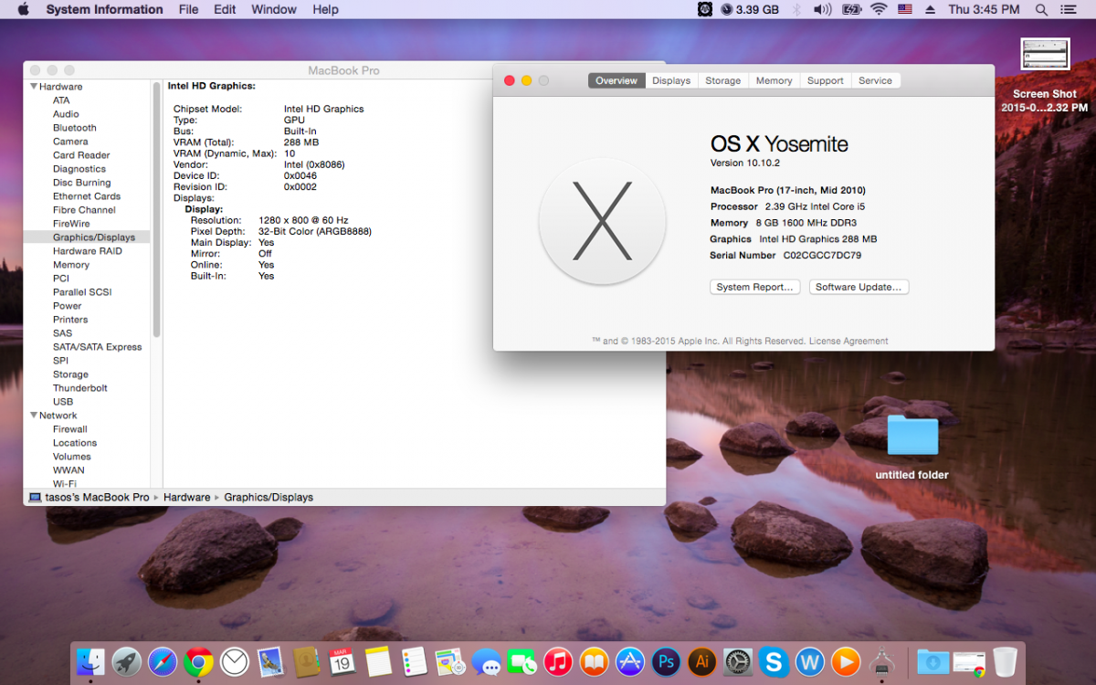Screen dimensions: 1096x685
Task: Open the Wi-Fi status menu
Action: [x=879, y=10]
